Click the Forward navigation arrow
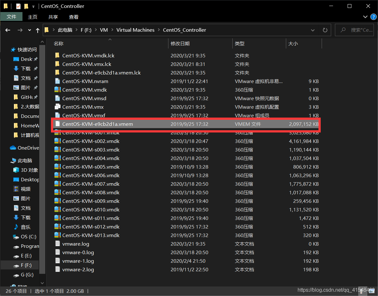The image size is (378, 296). tap(20, 30)
